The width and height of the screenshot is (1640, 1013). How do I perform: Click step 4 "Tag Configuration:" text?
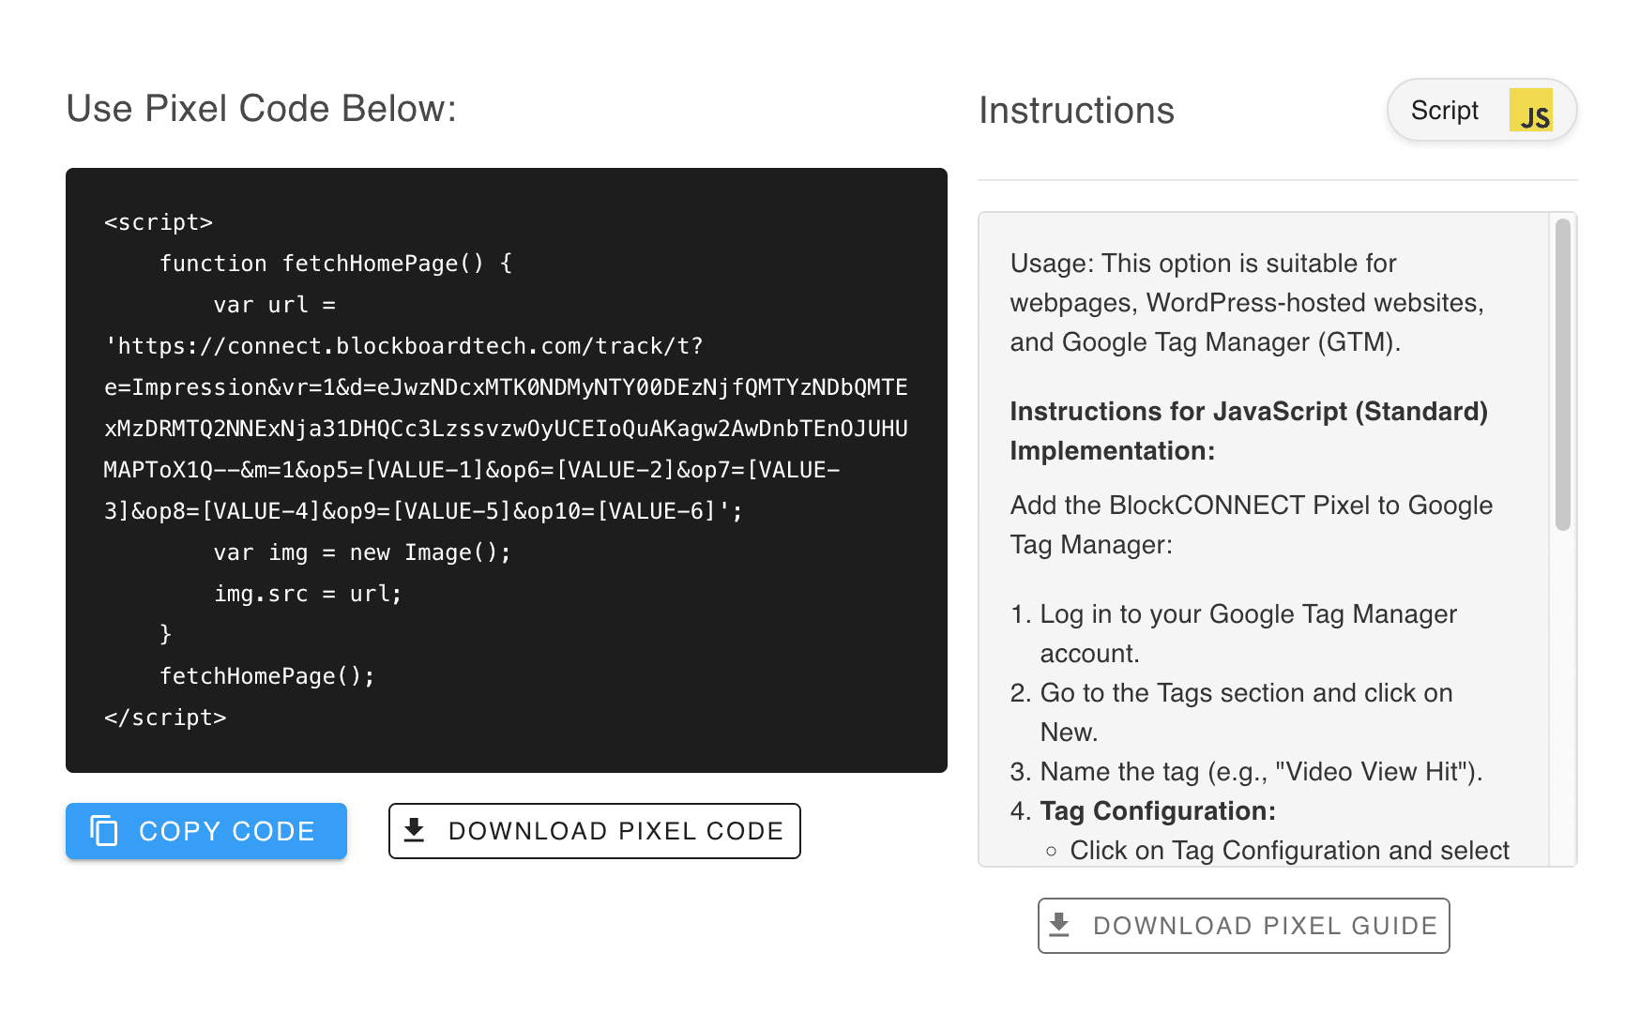(x=1158, y=811)
